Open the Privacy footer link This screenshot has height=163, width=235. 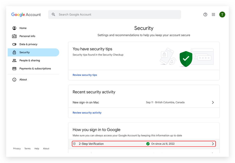coord(17,148)
